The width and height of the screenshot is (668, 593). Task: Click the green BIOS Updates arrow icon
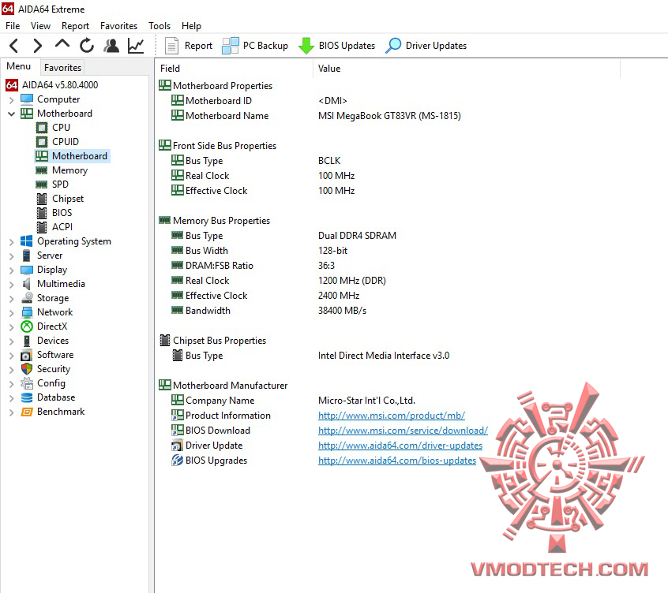(306, 46)
